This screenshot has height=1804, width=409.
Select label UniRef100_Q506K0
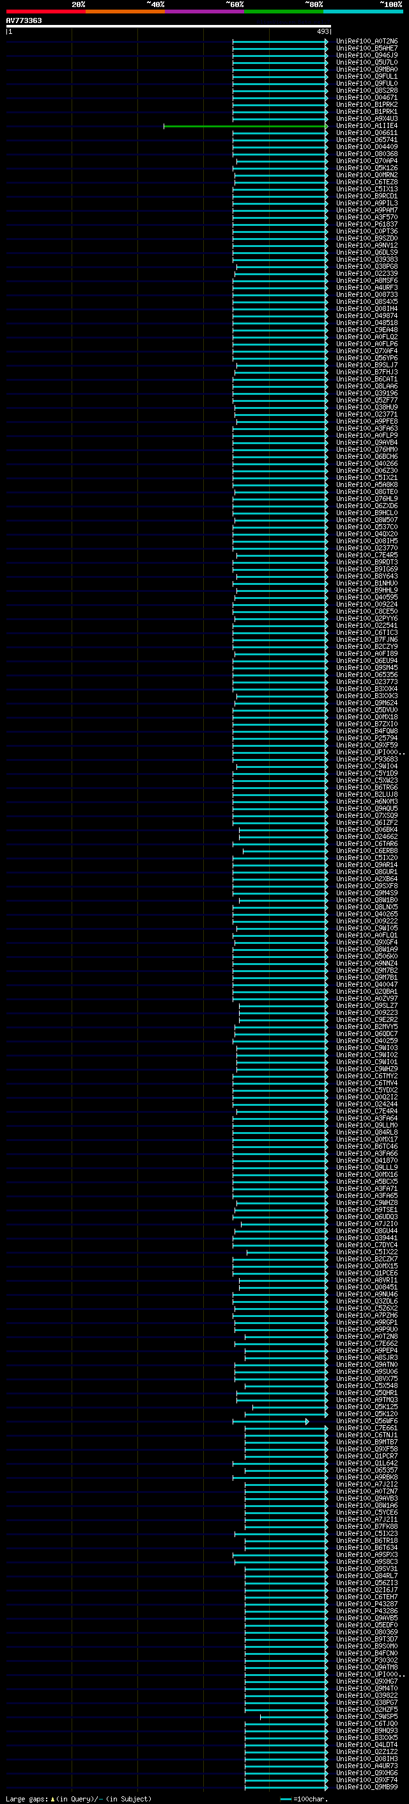click(366, 956)
